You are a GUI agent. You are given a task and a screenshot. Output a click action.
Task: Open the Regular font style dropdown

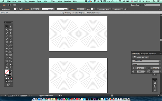[x=160, y=64]
